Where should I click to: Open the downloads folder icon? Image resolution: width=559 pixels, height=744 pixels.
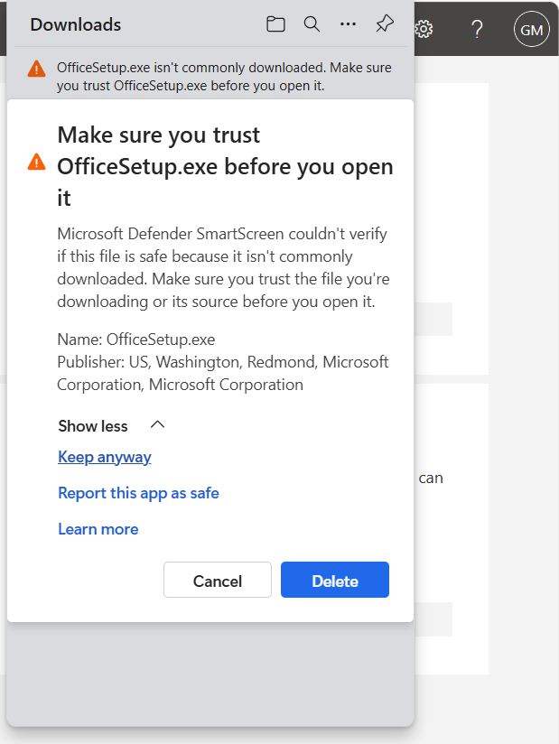click(275, 23)
